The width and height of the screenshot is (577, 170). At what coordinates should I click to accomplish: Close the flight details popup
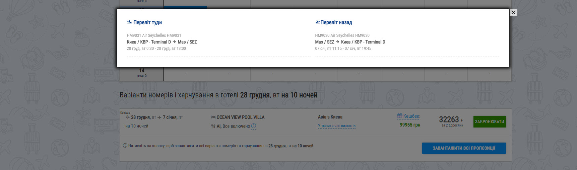(513, 12)
